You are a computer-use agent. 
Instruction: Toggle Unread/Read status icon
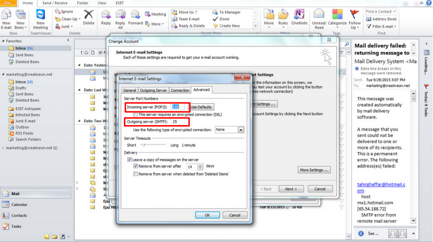coord(319,19)
